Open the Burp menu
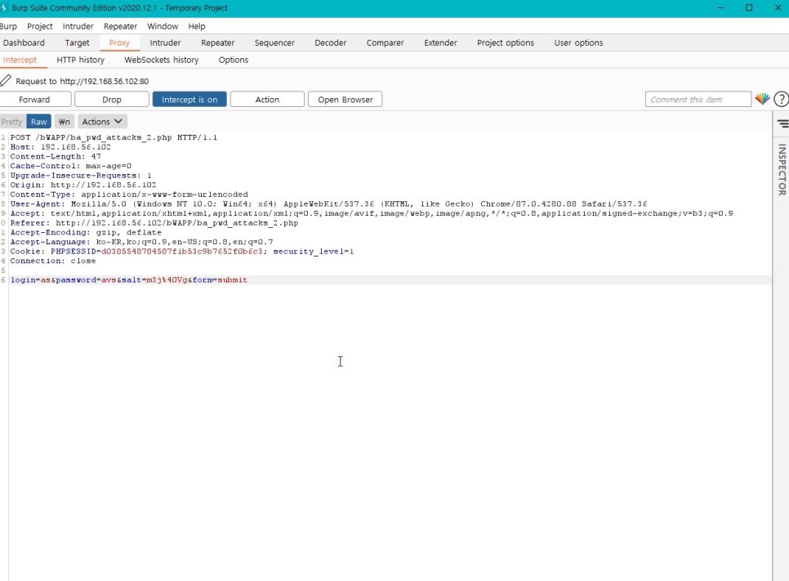 [8, 26]
